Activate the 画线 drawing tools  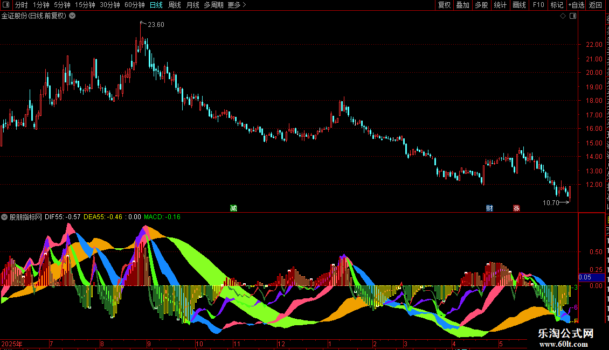tap(520, 5)
